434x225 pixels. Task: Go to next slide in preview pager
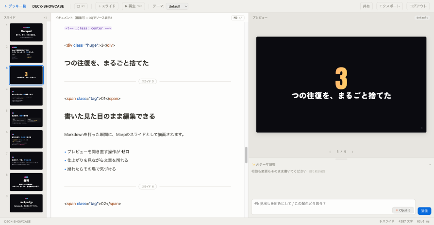pyautogui.click(x=352, y=152)
